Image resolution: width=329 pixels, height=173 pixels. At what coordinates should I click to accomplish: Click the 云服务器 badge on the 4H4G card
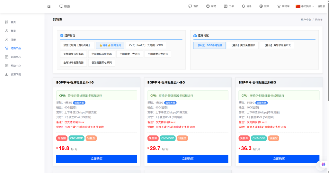tap(79, 103)
